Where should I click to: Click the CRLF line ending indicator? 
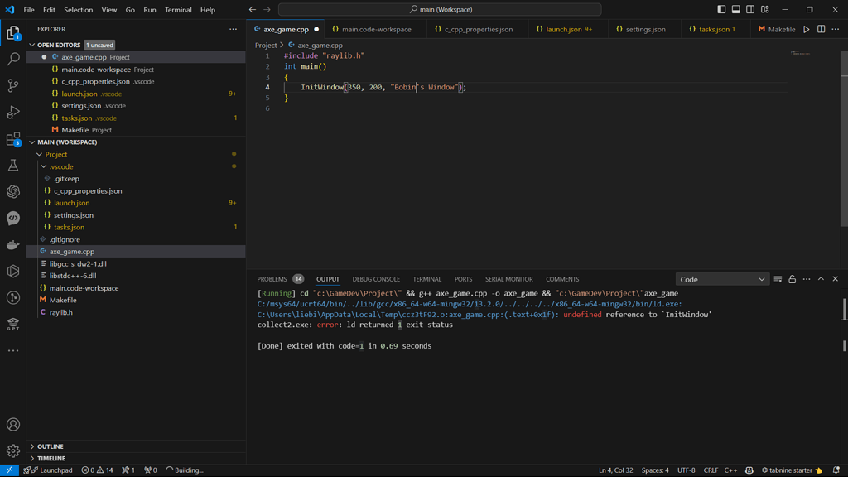point(711,470)
